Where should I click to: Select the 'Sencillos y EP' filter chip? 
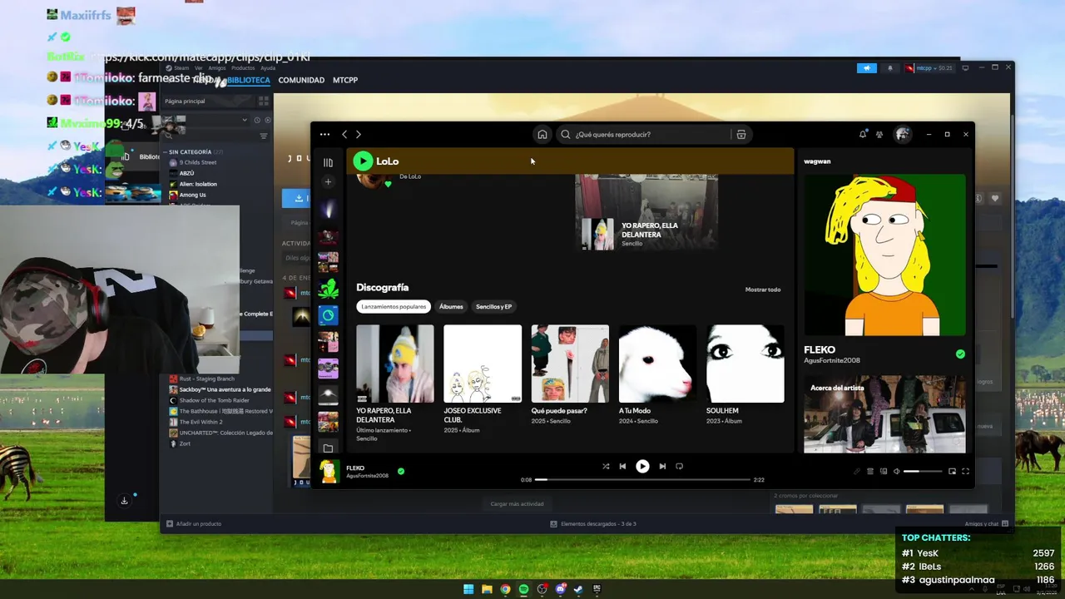(493, 306)
